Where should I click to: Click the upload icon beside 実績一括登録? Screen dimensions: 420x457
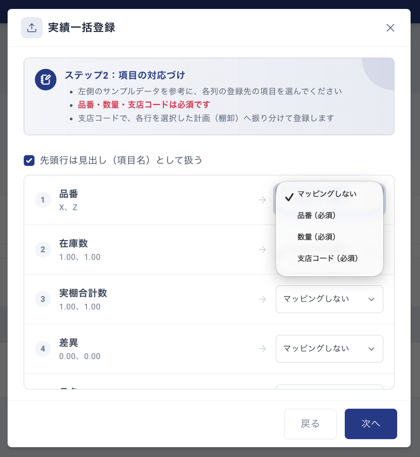[31, 28]
